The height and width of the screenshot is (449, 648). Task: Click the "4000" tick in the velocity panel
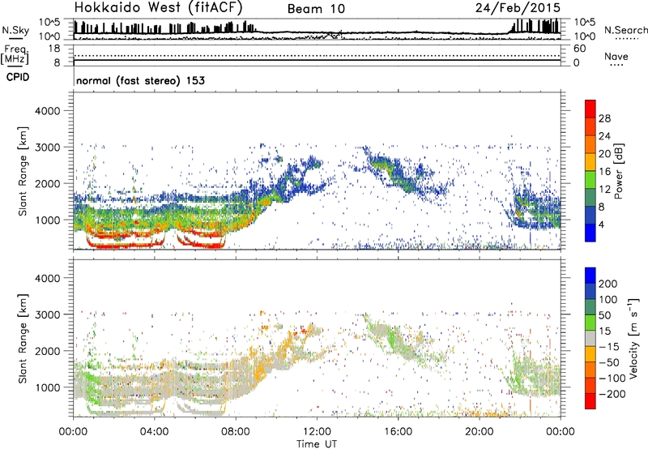(47, 278)
